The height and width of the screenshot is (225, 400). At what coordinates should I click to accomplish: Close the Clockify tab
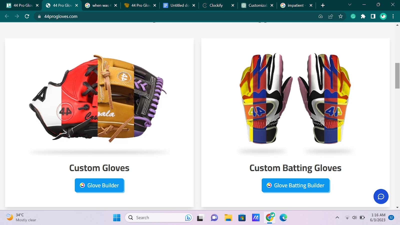point(233,5)
